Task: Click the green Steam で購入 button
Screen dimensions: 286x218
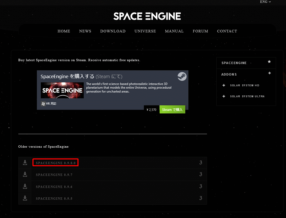Action: [172, 109]
